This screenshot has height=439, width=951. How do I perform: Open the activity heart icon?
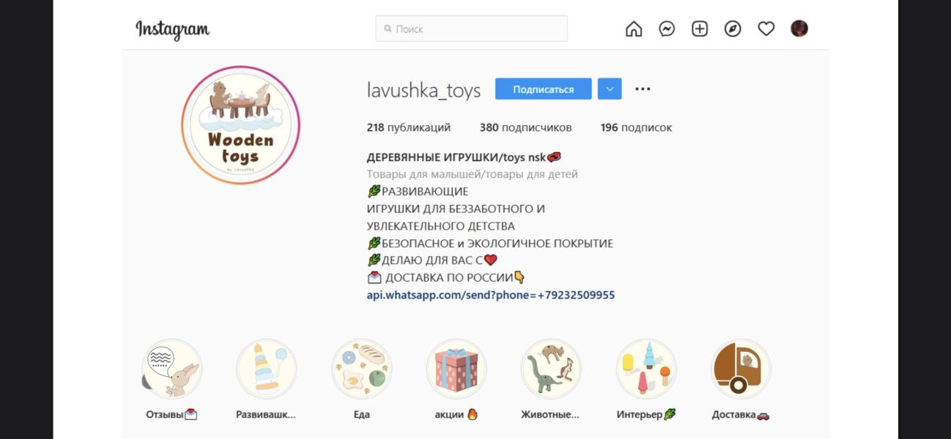point(766,29)
